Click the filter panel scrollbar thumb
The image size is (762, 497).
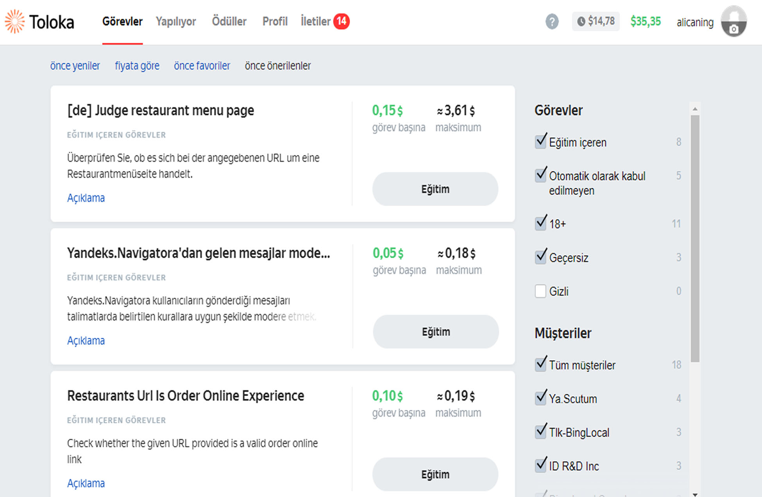click(x=695, y=239)
